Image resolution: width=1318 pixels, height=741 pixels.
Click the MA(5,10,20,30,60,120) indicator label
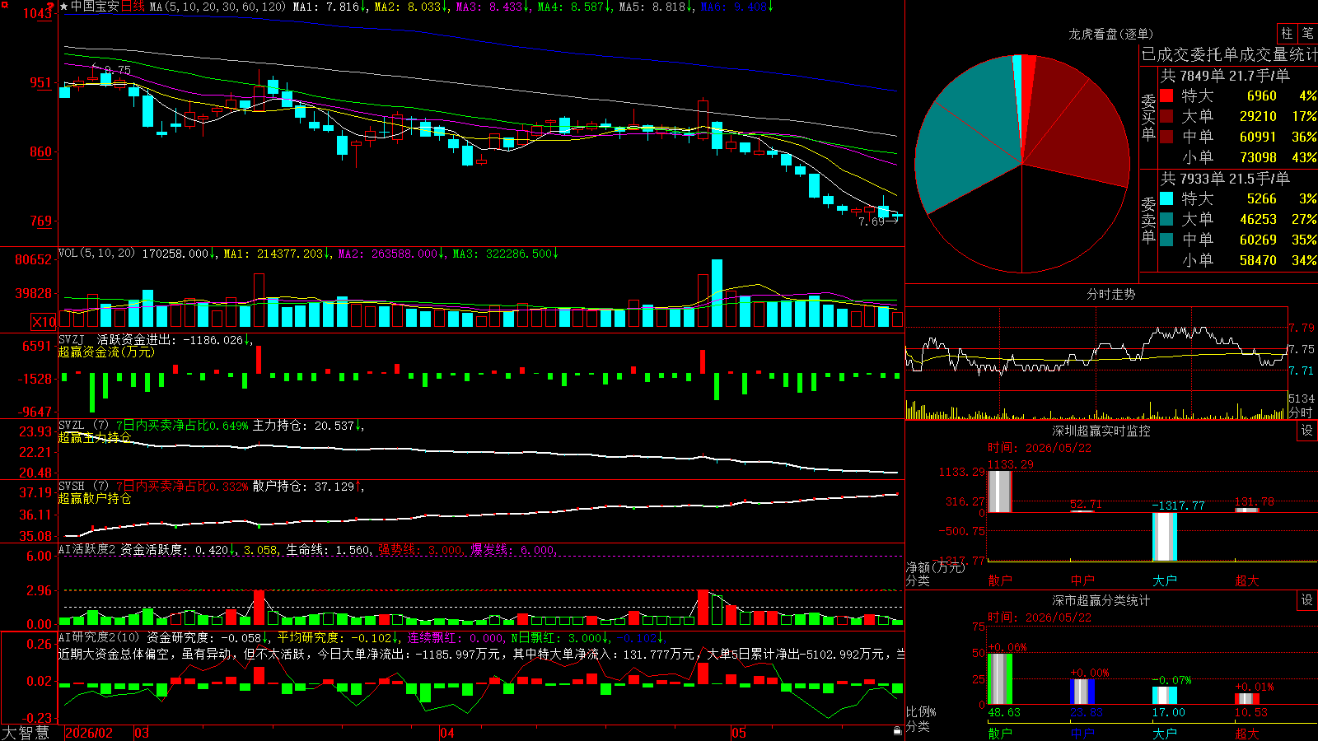(217, 7)
